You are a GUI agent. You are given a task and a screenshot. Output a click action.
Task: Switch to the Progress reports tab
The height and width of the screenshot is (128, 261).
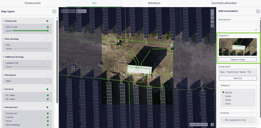point(33,3)
